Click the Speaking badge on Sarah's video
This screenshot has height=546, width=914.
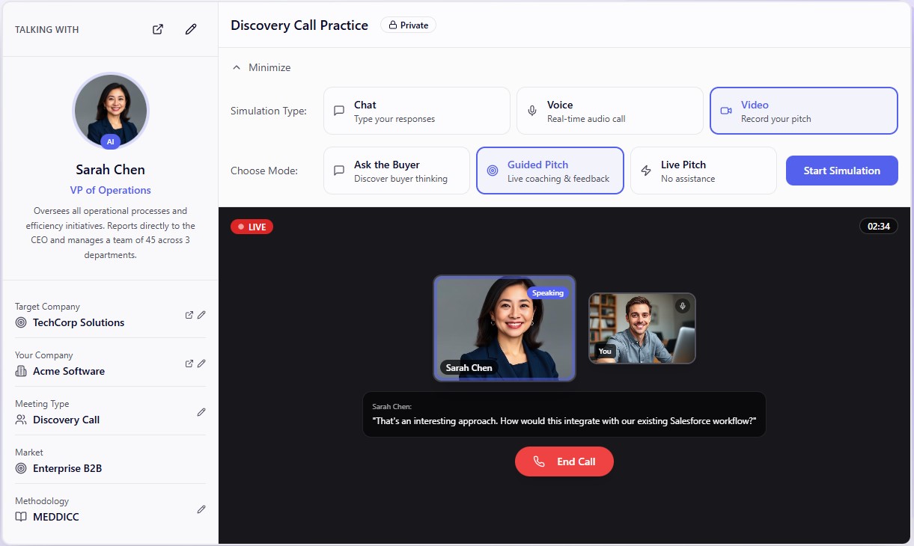pyautogui.click(x=548, y=293)
